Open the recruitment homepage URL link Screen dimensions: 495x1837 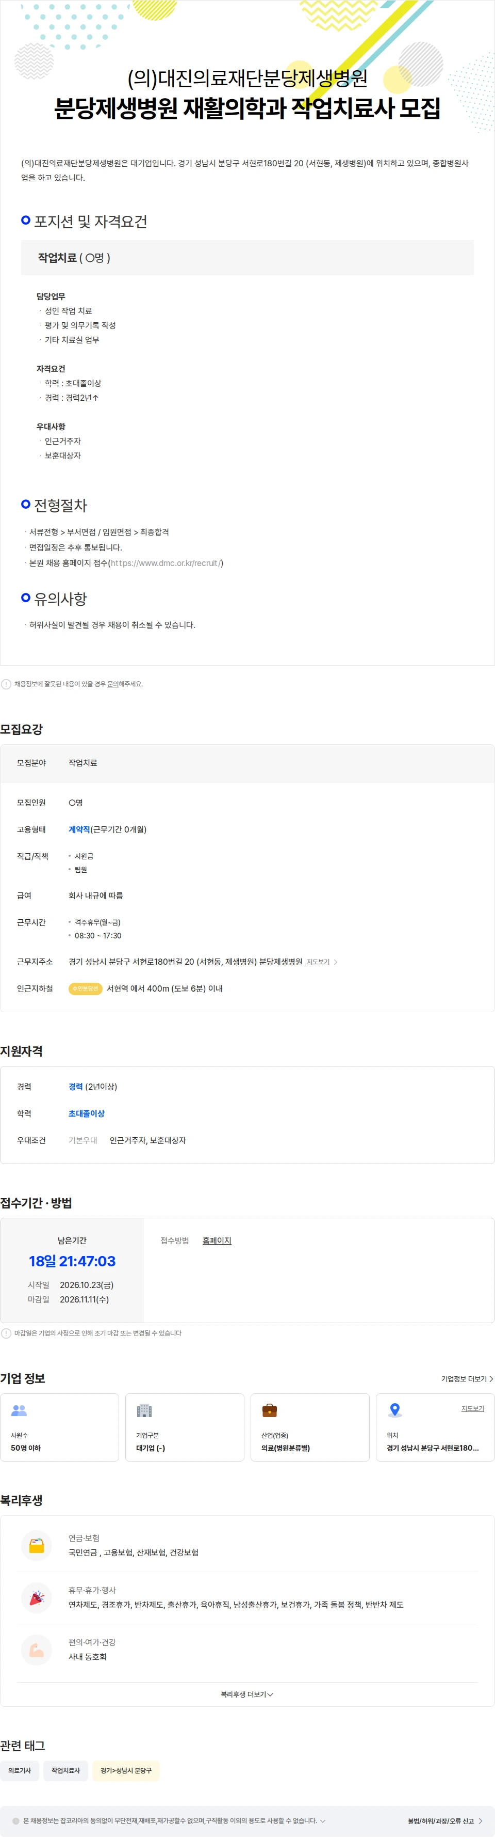166,563
